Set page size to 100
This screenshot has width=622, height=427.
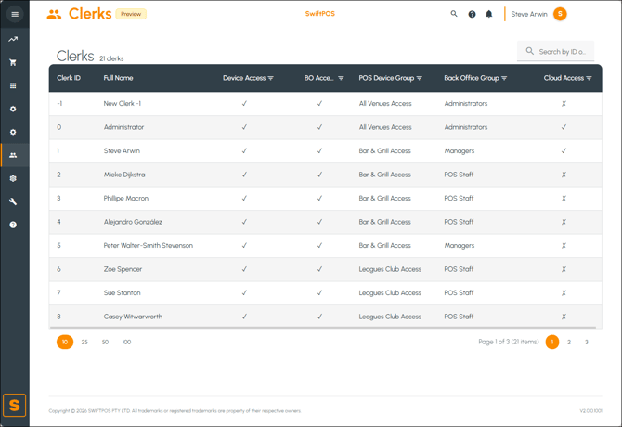(126, 342)
